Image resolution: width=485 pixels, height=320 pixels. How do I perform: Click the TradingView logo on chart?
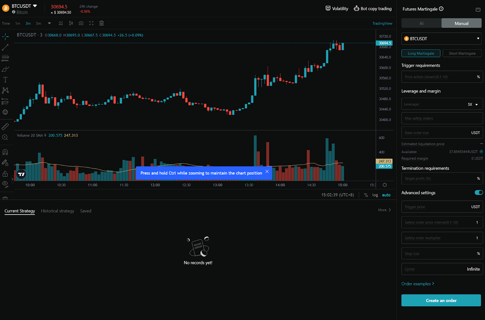coord(21,174)
